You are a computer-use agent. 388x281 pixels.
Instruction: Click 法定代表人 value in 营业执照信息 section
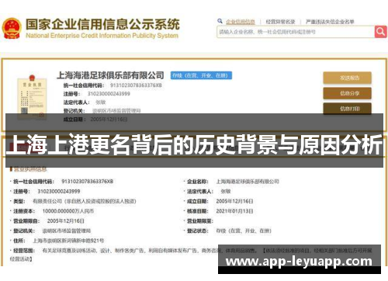[x=226, y=191]
